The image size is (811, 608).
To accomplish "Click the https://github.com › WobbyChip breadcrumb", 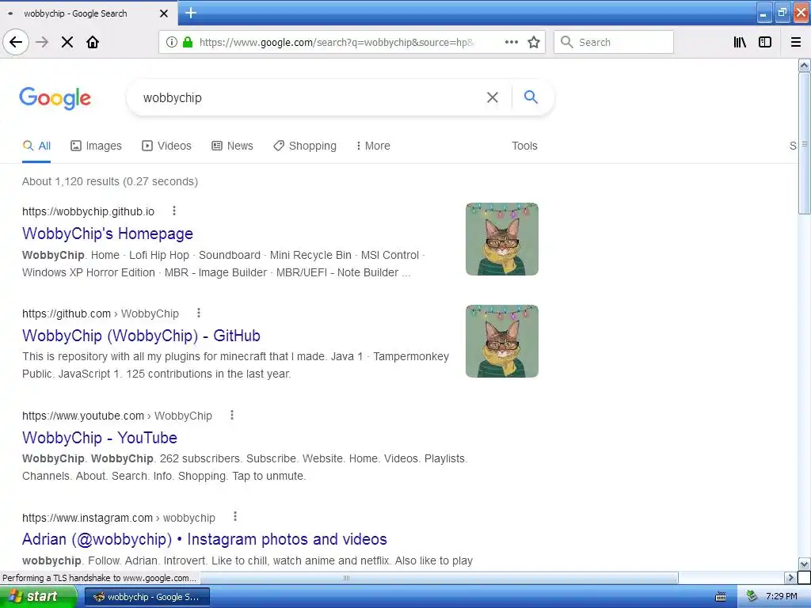I will click(101, 313).
